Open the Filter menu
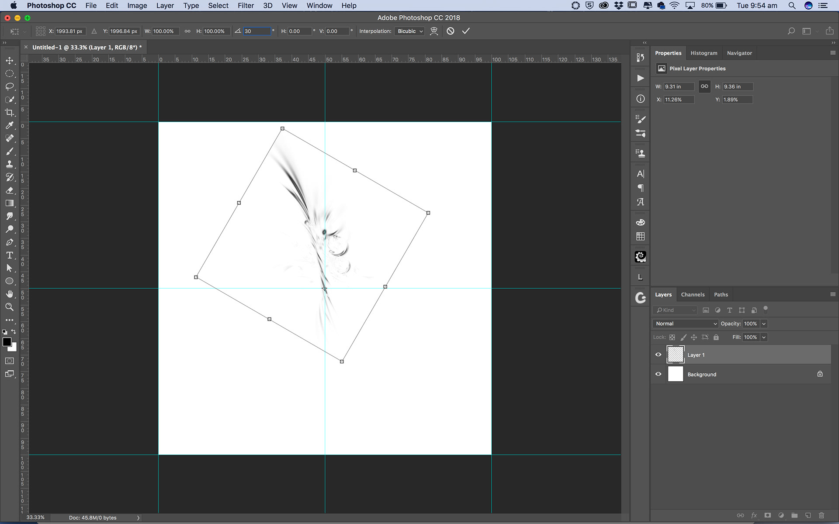 [x=246, y=6]
